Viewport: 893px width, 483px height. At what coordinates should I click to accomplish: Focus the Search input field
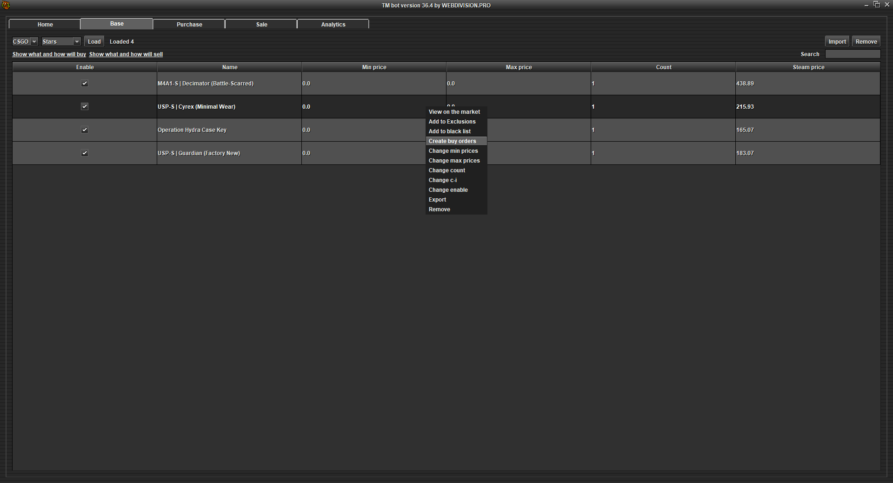[852, 54]
